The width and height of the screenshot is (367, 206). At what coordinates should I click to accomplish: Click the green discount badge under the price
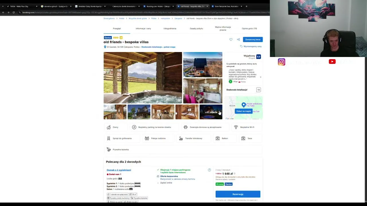[220, 184]
